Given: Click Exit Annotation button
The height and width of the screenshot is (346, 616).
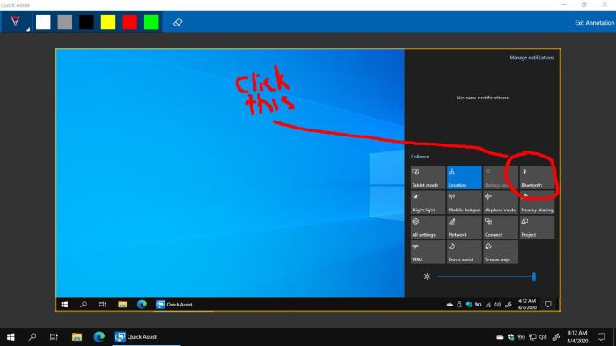Looking at the screenshot, I should tap(594, 23).
